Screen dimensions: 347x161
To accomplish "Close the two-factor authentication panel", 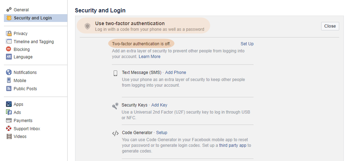I will click(x=330, y=26).
